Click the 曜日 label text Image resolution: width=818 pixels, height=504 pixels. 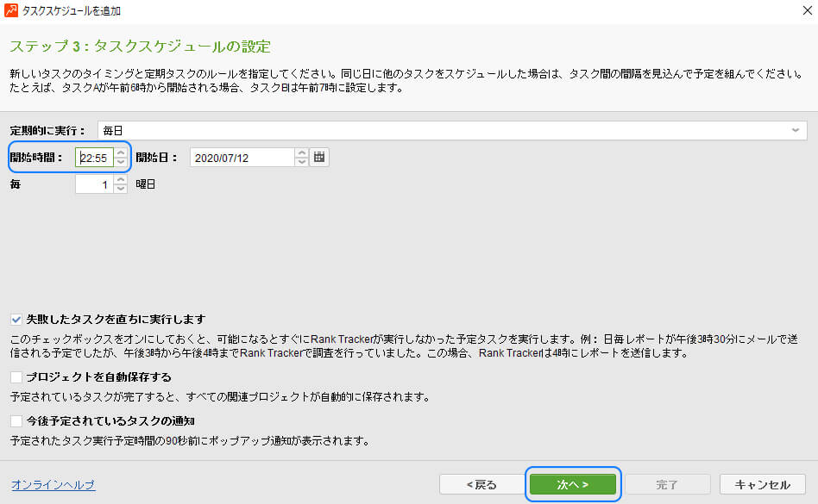click(146, 184)
